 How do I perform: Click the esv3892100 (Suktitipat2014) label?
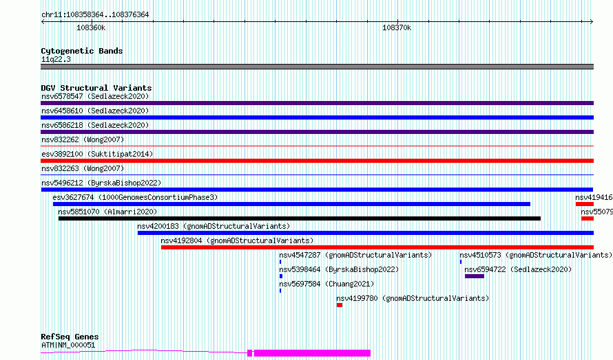coord(97,154)
